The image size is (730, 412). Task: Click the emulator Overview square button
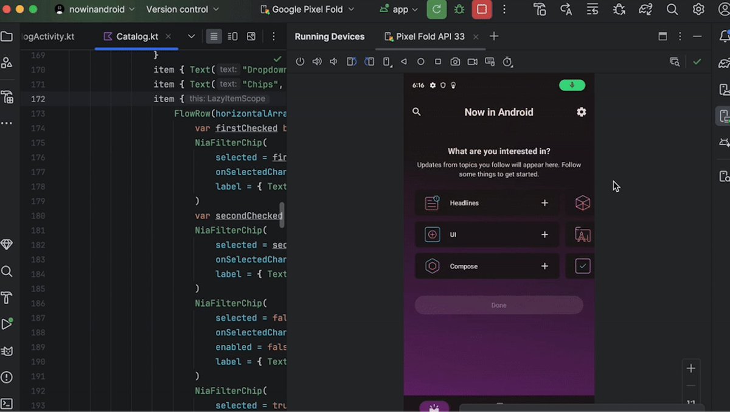(438, 61)
